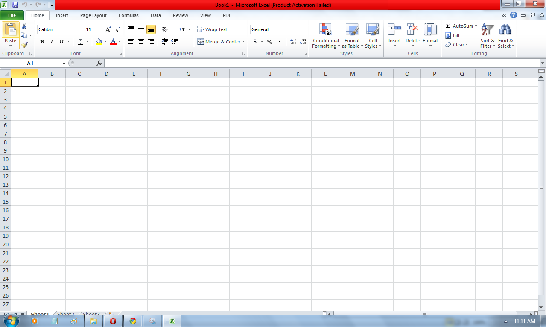The image size is (546, 327).
Task: Expand the AutoSum dropdown arrow
Action: coord(476,26)
